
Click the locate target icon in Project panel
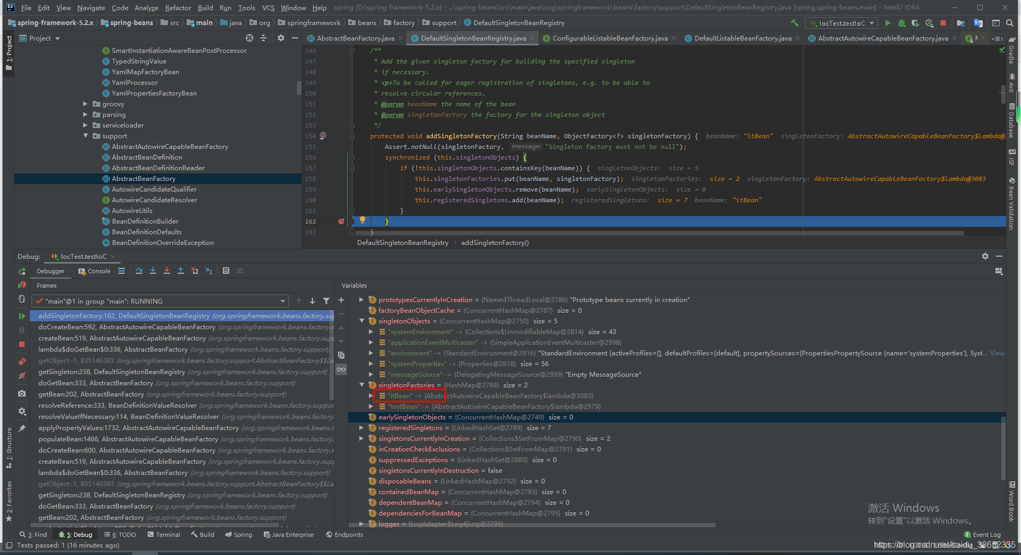coord(250,38)
